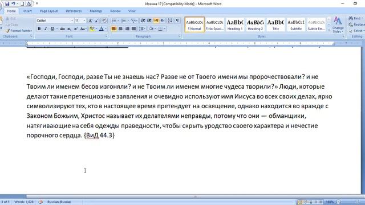
Task: Expand the numbering list dropdown
Action: click(128, 20)
